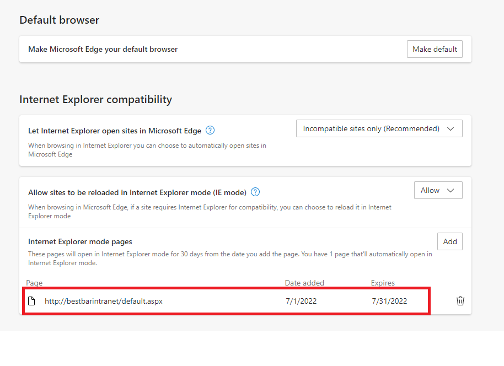This screenshot has width=504, height=366.
Task: Open help icon for IE mode reload setting
Action: [x=255, y=192]
